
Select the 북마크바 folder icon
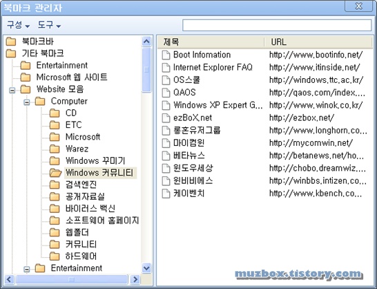coord(11,41)
